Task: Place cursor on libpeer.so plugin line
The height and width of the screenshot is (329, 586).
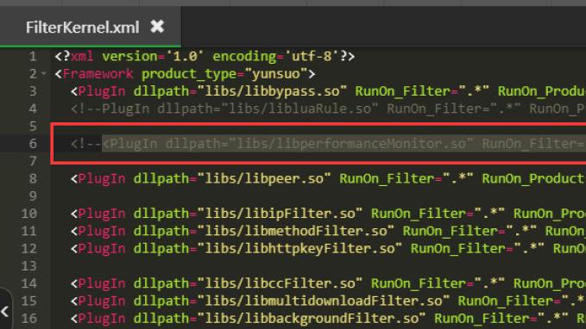Action: (328, 178)
